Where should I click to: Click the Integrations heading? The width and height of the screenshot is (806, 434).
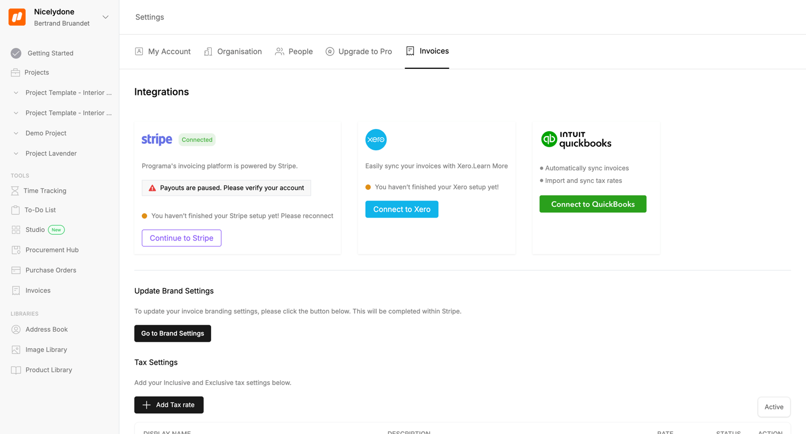tap(162, 92)
